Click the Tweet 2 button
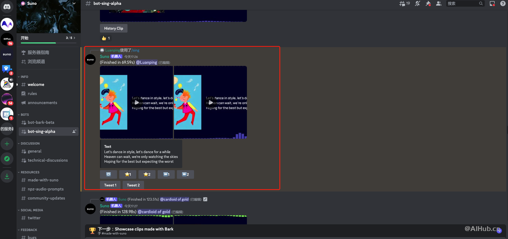This screenshot has height=239, width=508. [x=133, y=185]
